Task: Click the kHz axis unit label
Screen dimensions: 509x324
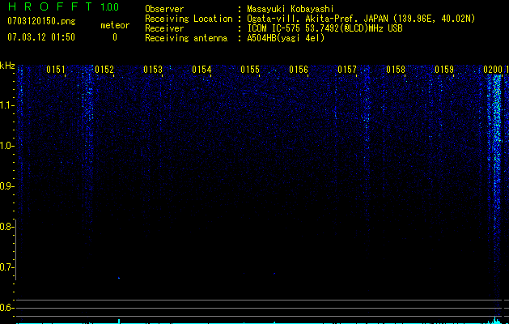Action: tap(7, 66)
